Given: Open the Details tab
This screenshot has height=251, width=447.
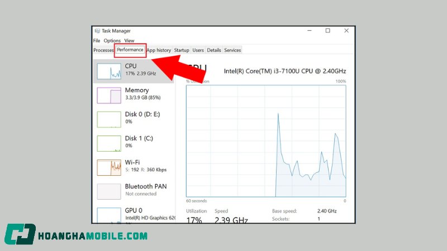Looking at the screenshot, I should tap(214, 50).
